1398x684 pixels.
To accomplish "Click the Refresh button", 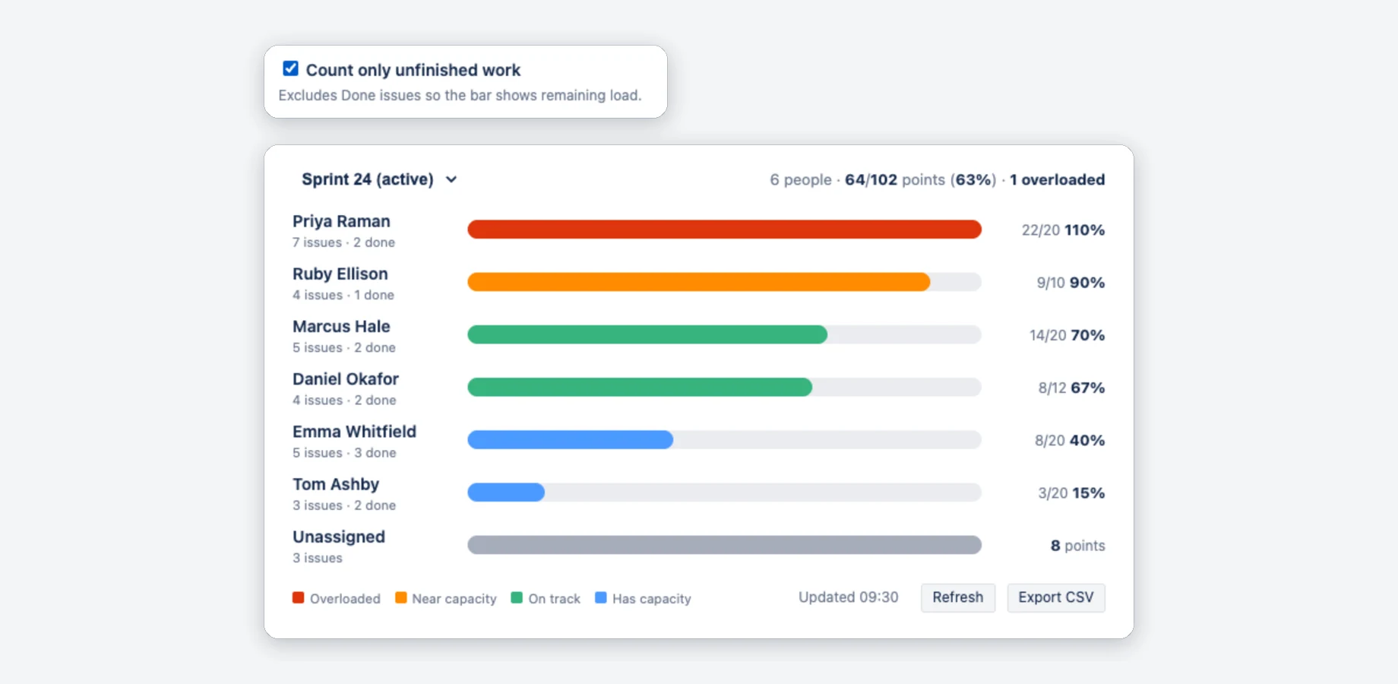I will click(957, 597).
